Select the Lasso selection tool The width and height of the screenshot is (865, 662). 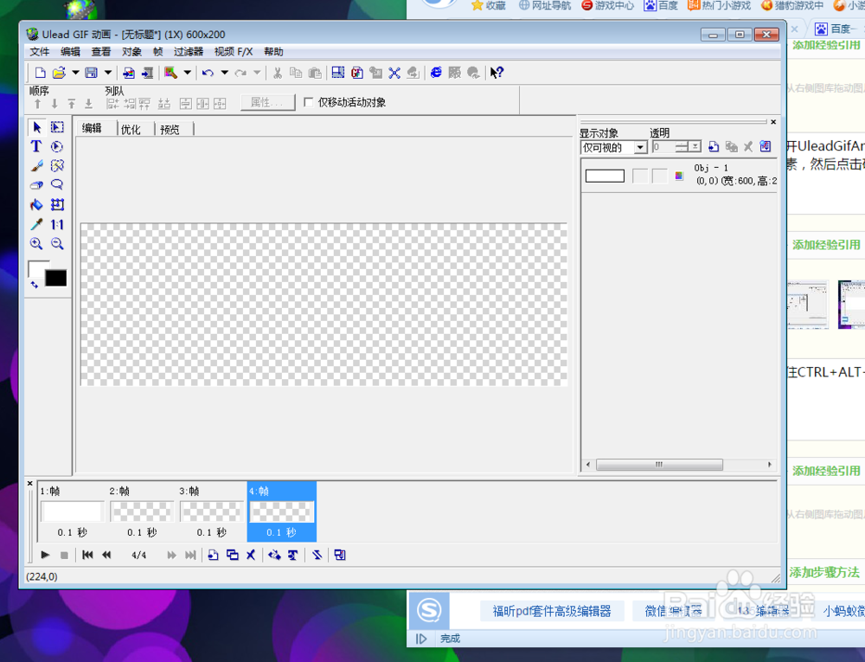coord(57,185)
